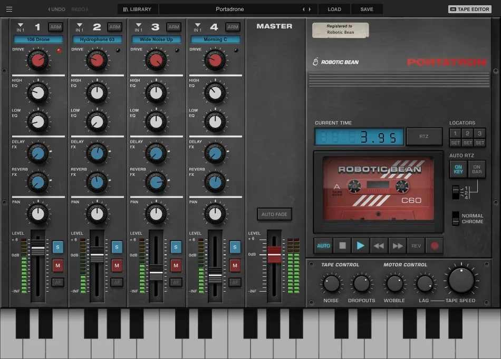
Task: Toggle the Auto transport button
Action: click(x=323, y=246)
